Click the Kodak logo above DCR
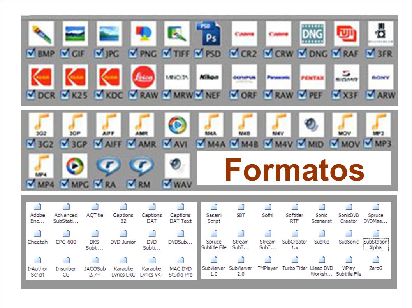Screen dimensions: 412x308 (41, 77)
